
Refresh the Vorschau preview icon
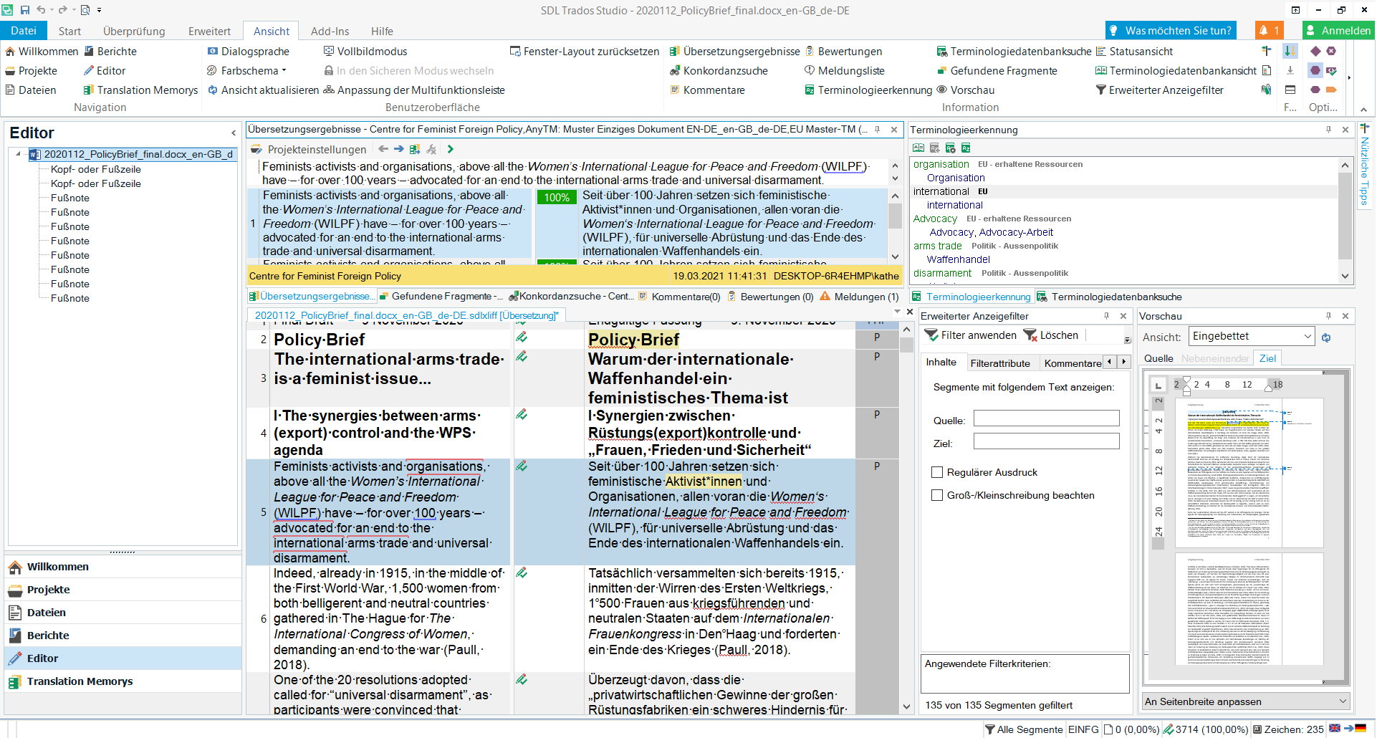(1326, 337)
